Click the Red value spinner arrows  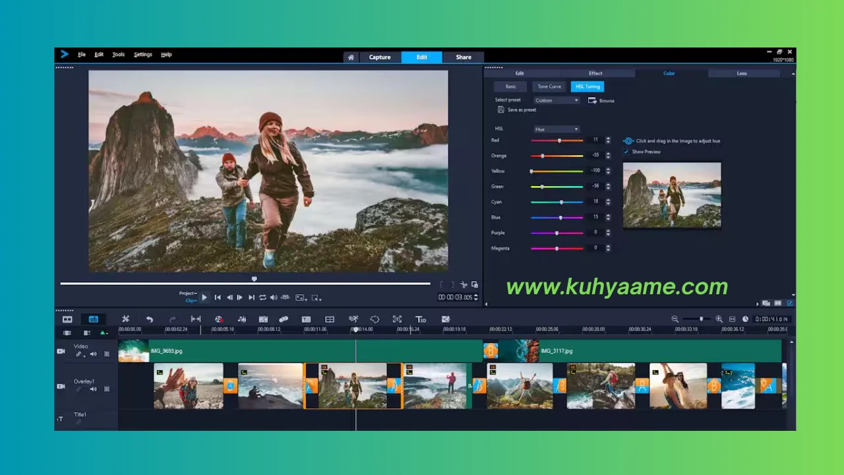tap(608, 141)
